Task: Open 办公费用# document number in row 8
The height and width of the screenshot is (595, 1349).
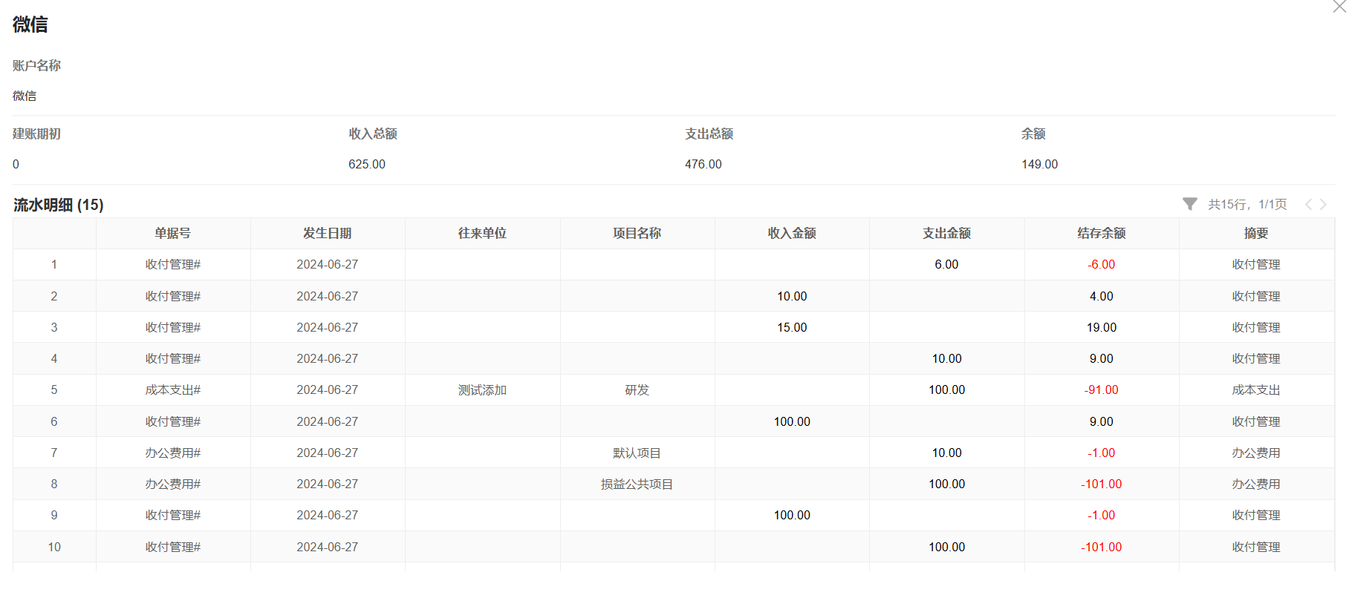Action: click(x=172, y=484)
